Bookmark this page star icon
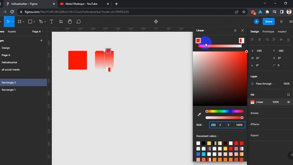Image resolution: width=293 pixels, height=165 pixels. tap(244, 12)
